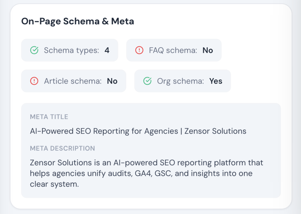Click the green check icon beside Org schema
The image size is (301, 214).
tap(147, 81)
